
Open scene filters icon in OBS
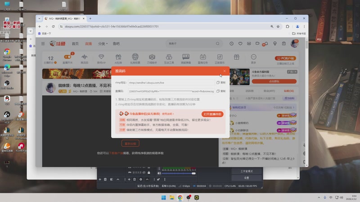point(112,179)
